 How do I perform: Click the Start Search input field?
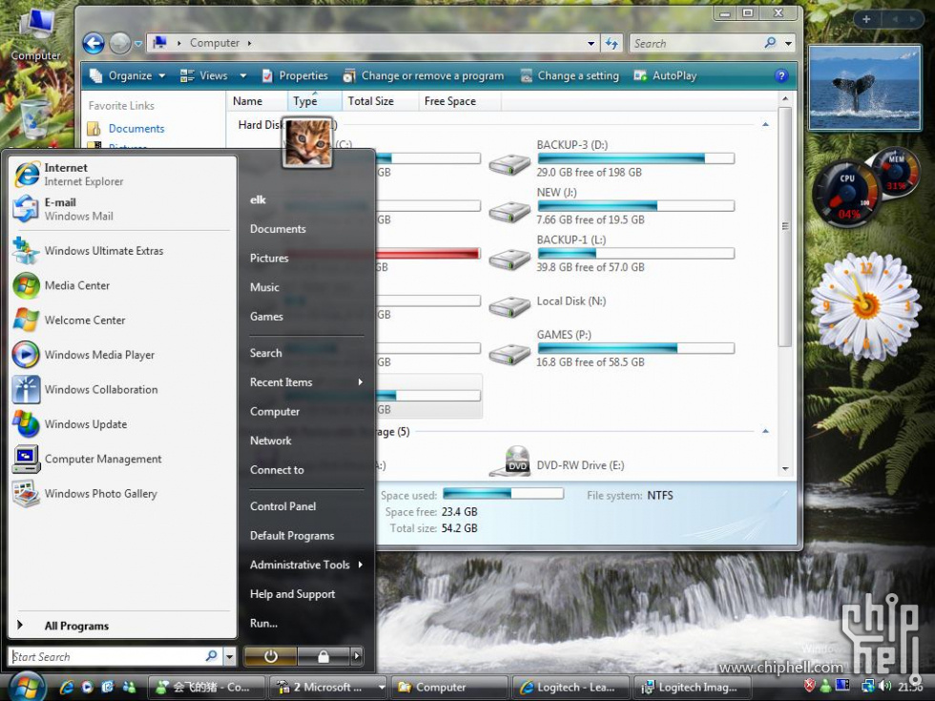point(107,656)
